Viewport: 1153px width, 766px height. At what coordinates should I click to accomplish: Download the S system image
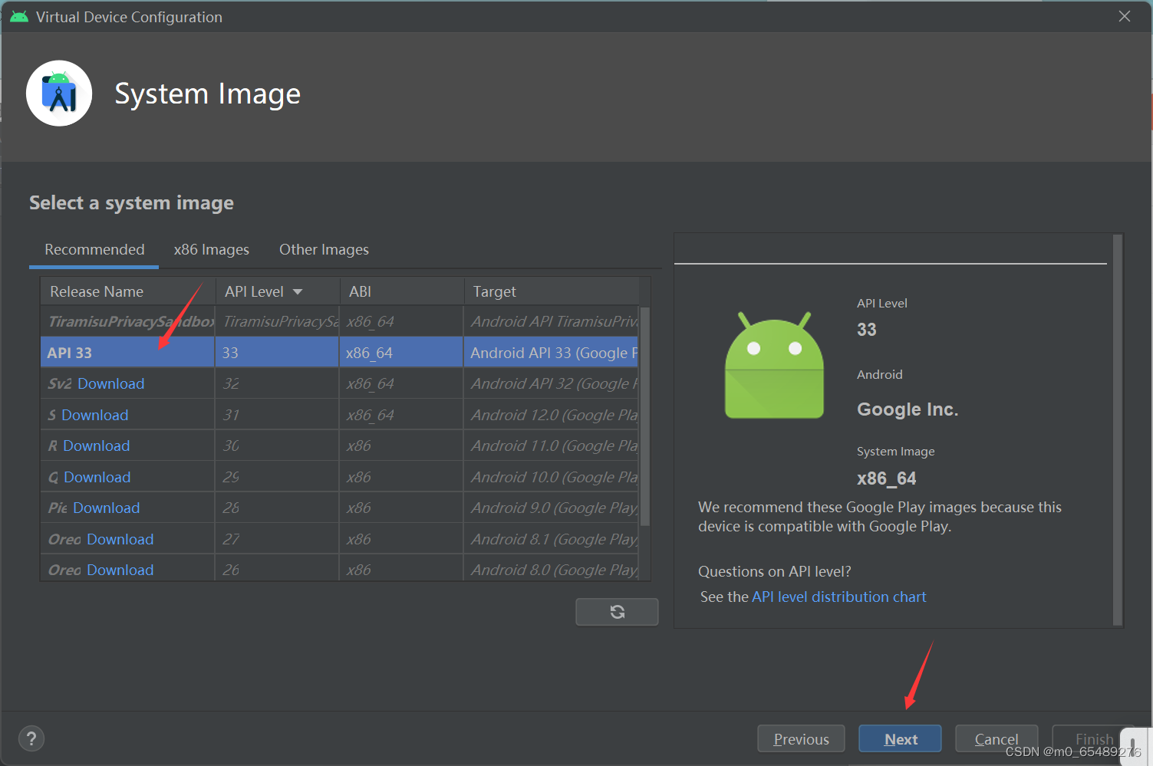click(94, 415)
